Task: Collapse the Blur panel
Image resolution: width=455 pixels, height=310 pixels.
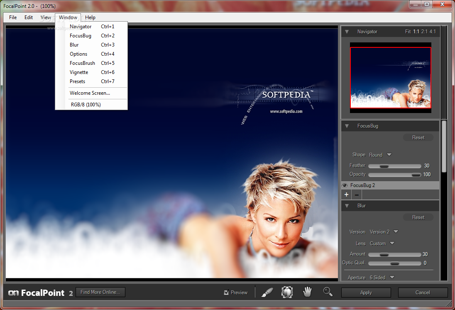Action: pyautogui.click(x=347, y=206)
